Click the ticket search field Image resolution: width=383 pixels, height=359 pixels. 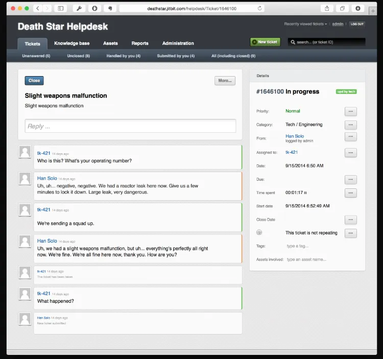pyautogui.click(x=327, y=42)
